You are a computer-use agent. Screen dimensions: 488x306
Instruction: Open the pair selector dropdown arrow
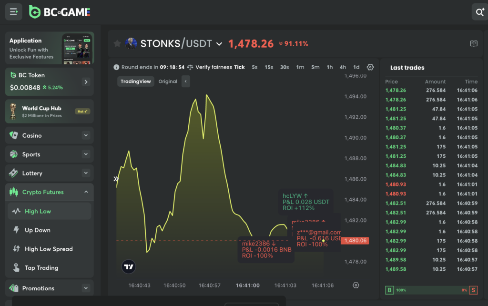pos(219,44)
